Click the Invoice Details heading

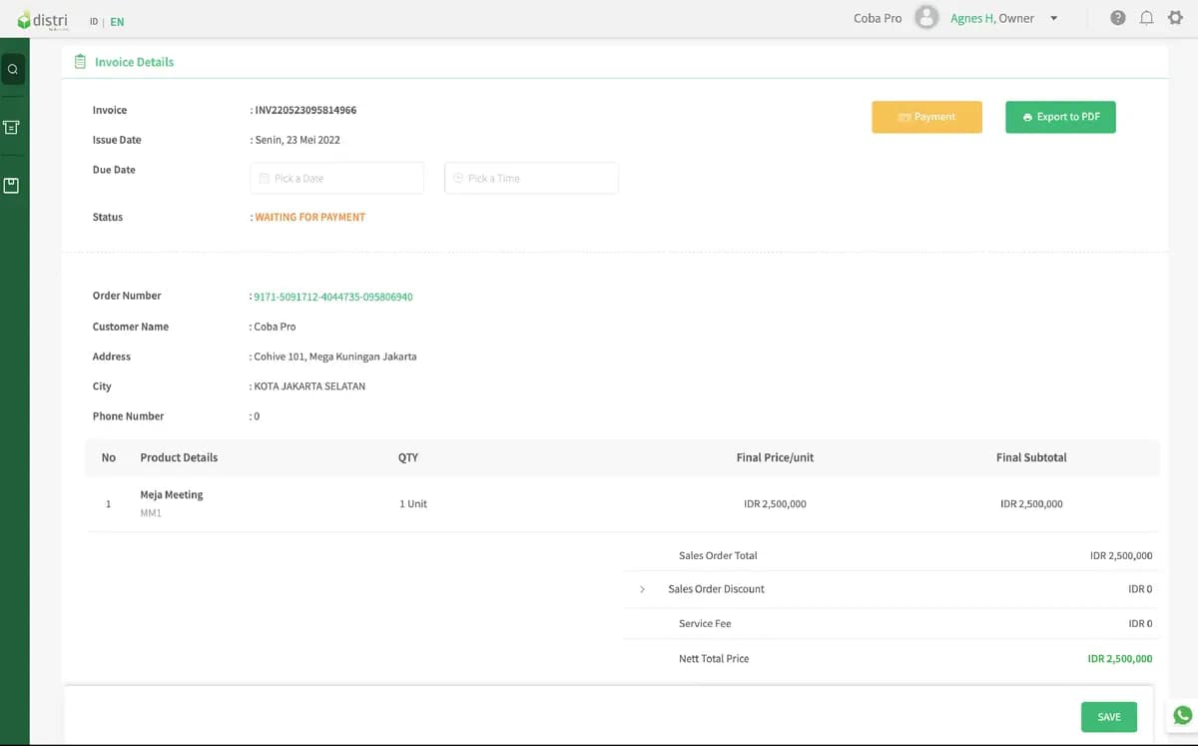pos(134,62)
